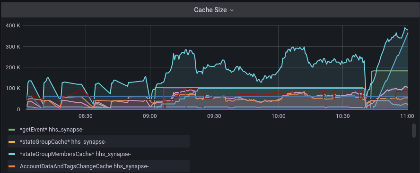Toggle the *getEvent* hhs_synapse- legend series

(x=52, y=130)
